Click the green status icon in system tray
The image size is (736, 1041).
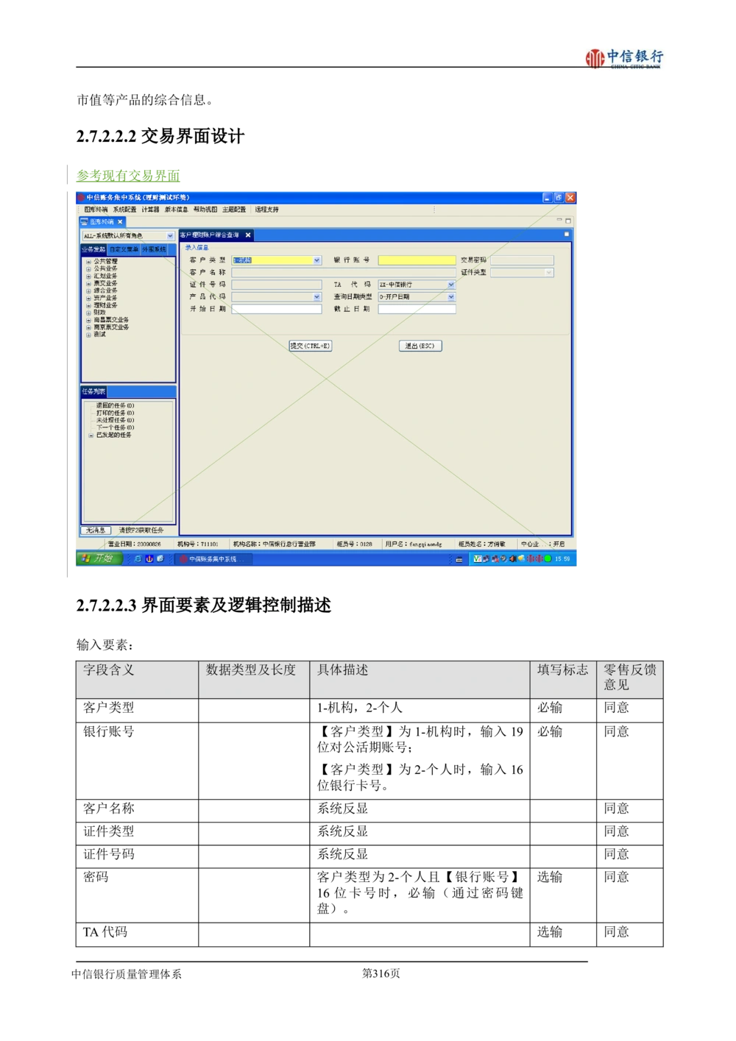(x=548, y=559)
